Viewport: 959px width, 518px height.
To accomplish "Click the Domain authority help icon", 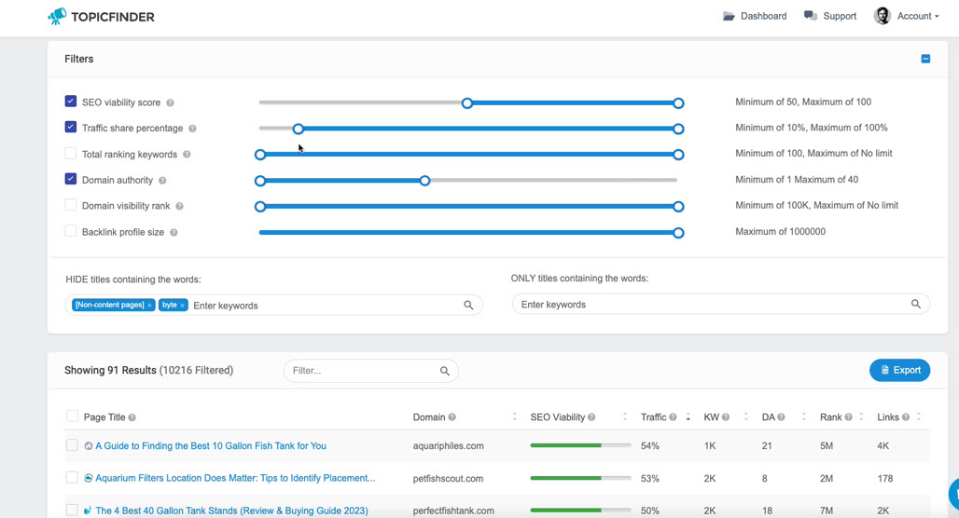I will [162, 180].
